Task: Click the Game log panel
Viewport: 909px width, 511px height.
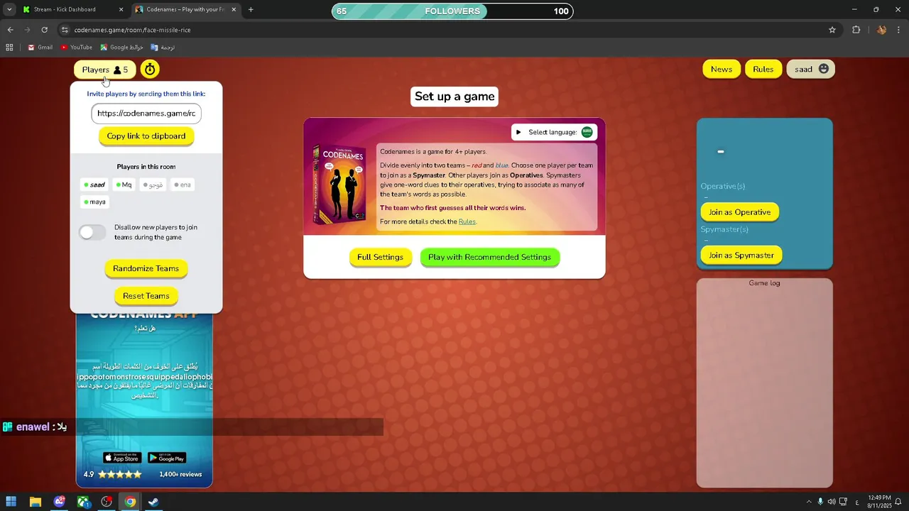Action: point(764,383)
